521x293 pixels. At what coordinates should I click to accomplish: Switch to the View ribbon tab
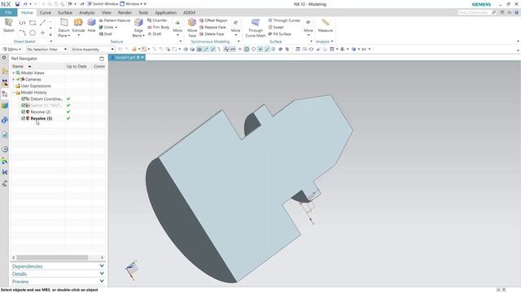click(x=107, y=13)
